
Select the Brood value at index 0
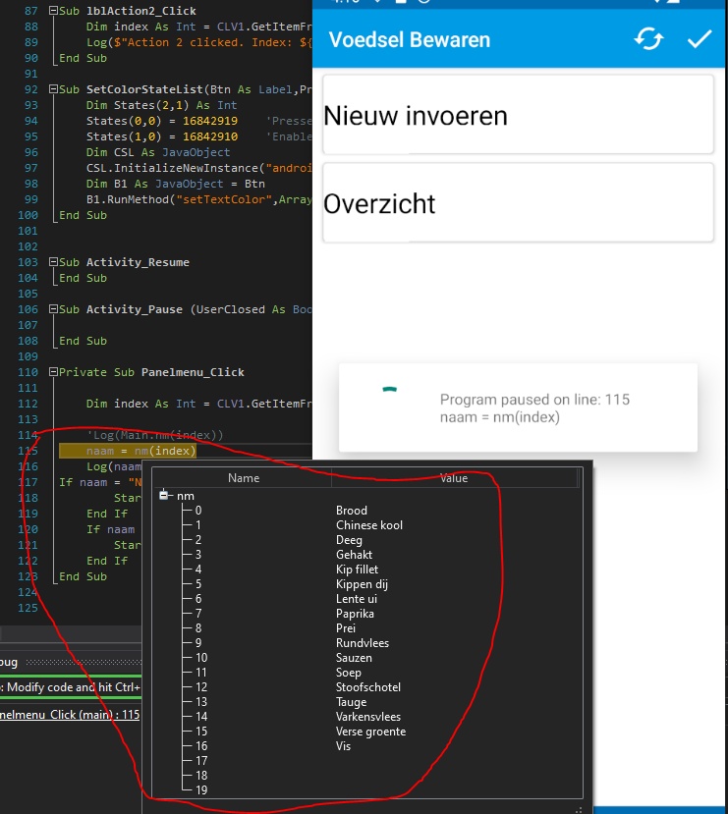click(x=352, y=511)
